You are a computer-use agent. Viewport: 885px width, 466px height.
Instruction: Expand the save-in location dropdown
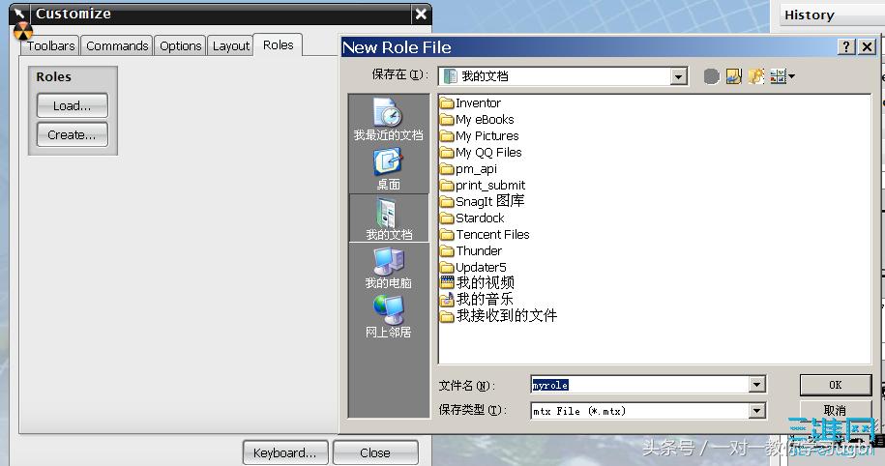click(678, 76)
